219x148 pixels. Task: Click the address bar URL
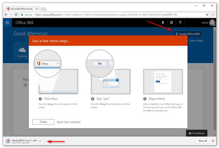pos(106,15)
